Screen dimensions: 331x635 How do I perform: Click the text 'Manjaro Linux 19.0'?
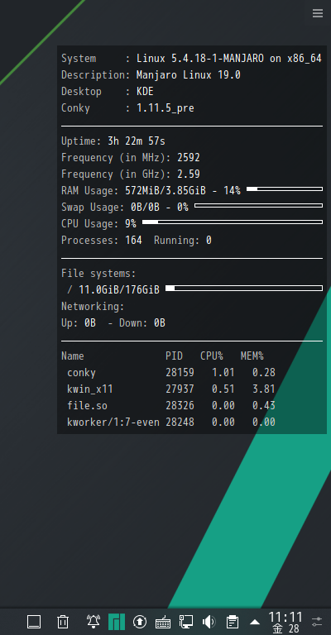pos(189,75)
